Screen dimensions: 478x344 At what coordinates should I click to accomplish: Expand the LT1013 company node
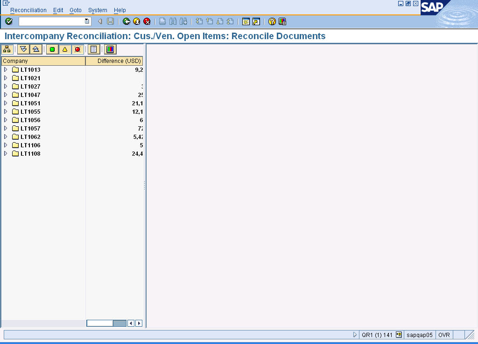coord(6,70)
